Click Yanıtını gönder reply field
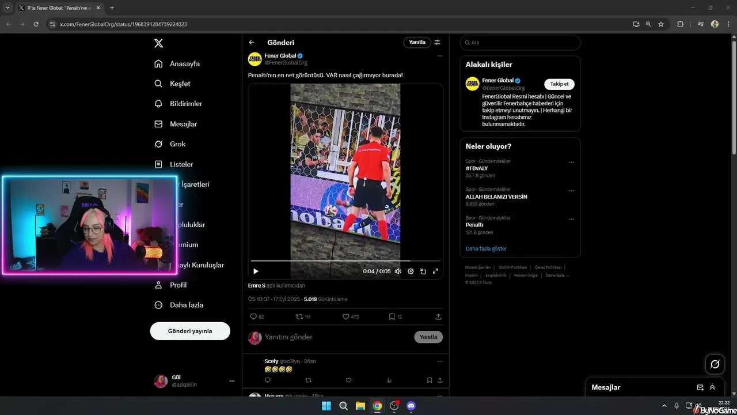 click(337, 337)
